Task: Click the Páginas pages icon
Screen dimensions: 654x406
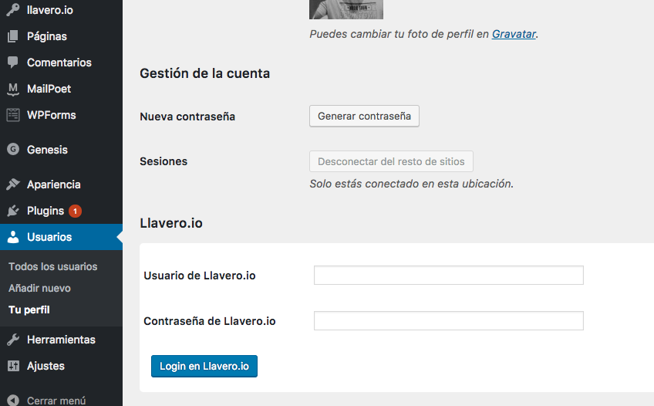Action: (13, 36)
